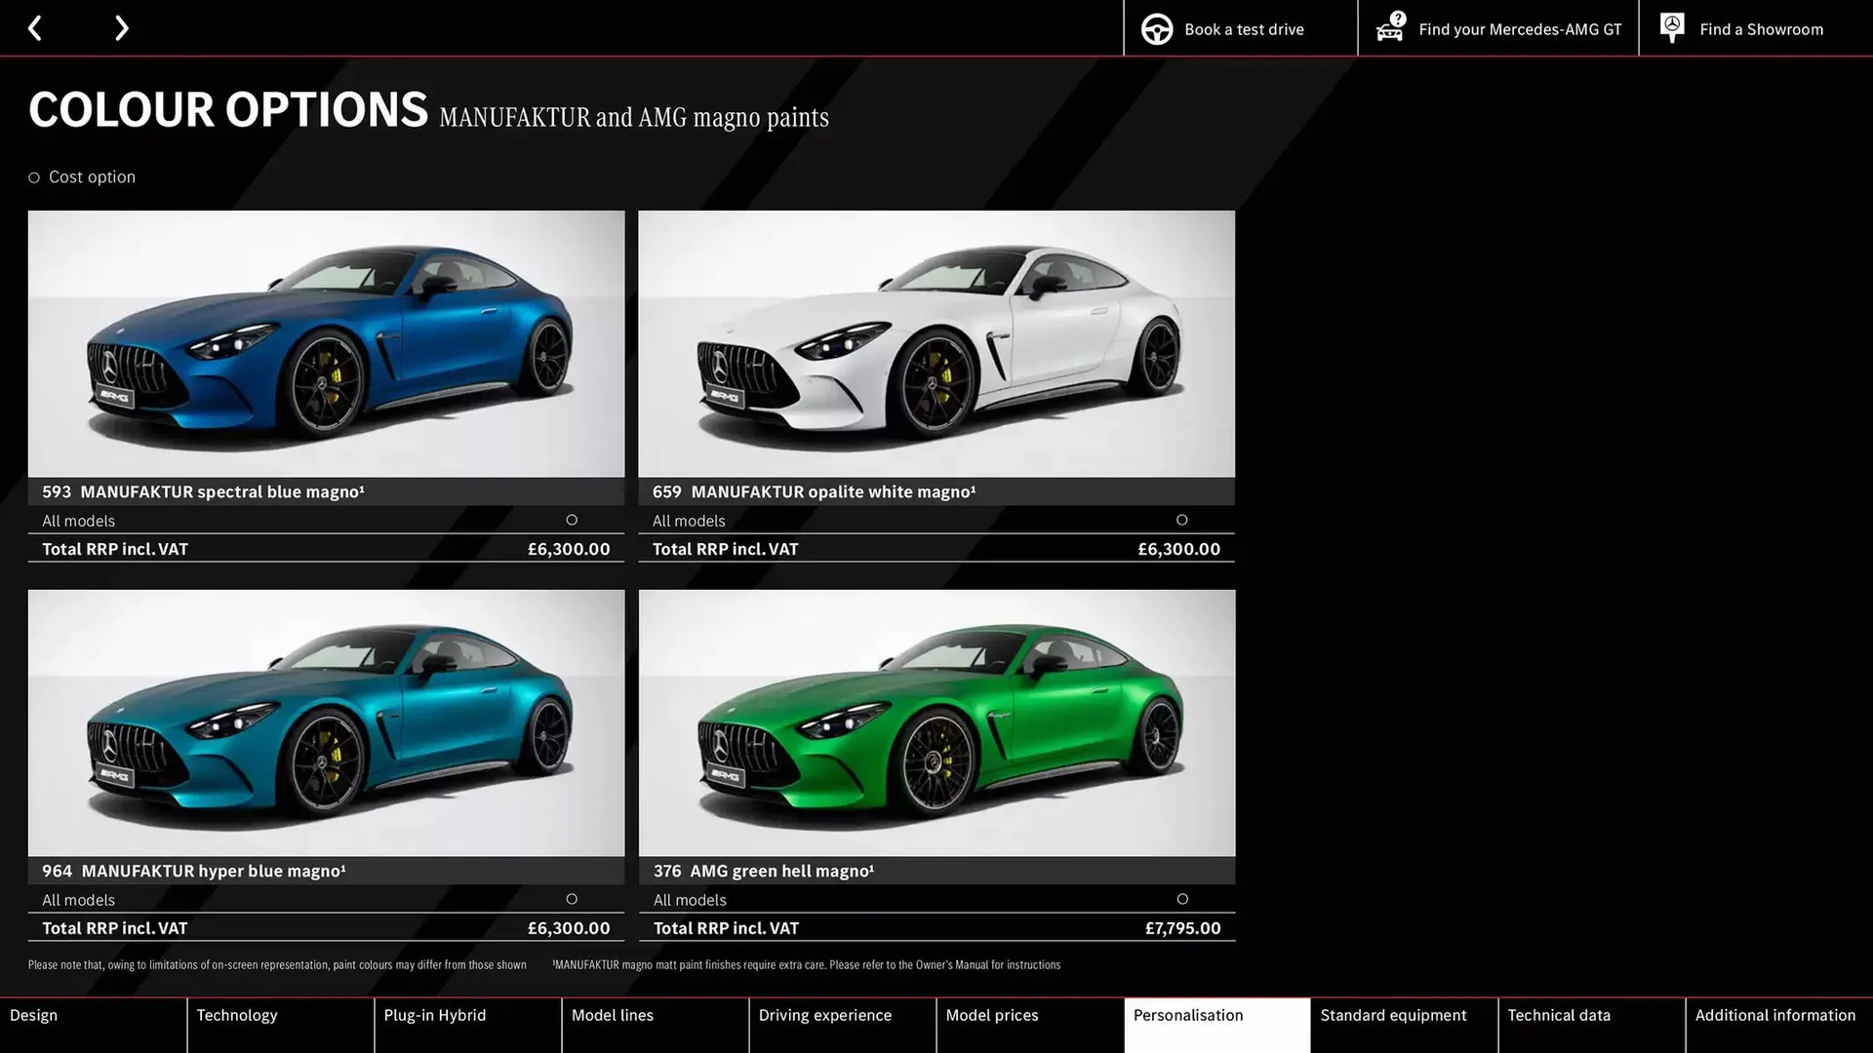The width and height of the screenshot is (1873, 1053).
Task: Open Find a Showroom link
Action: 1761,29
